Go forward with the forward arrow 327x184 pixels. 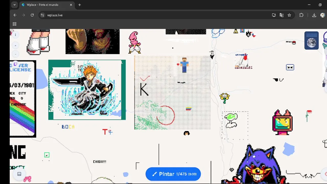tap(24, 15)
